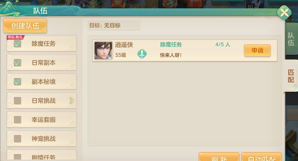
Task: Uncheck the 副本秘境 checkbox
Action: pyautogui.click(x=17, y=82)
